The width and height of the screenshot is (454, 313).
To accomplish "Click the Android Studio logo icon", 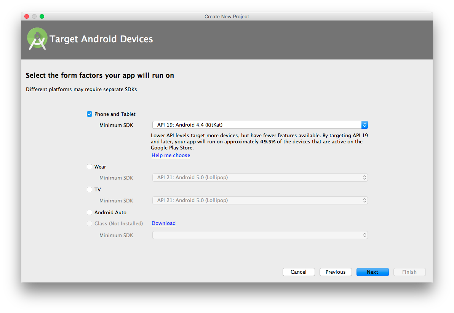I will tap(37, 39).
